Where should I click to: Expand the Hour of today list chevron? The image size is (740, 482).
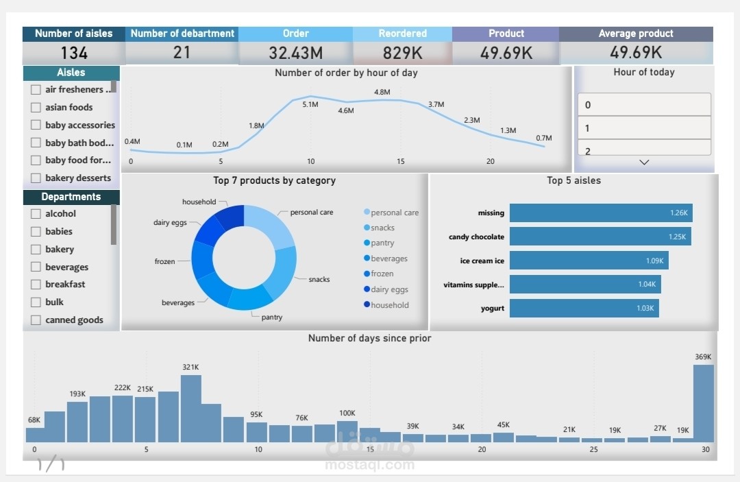pos(643,162)
